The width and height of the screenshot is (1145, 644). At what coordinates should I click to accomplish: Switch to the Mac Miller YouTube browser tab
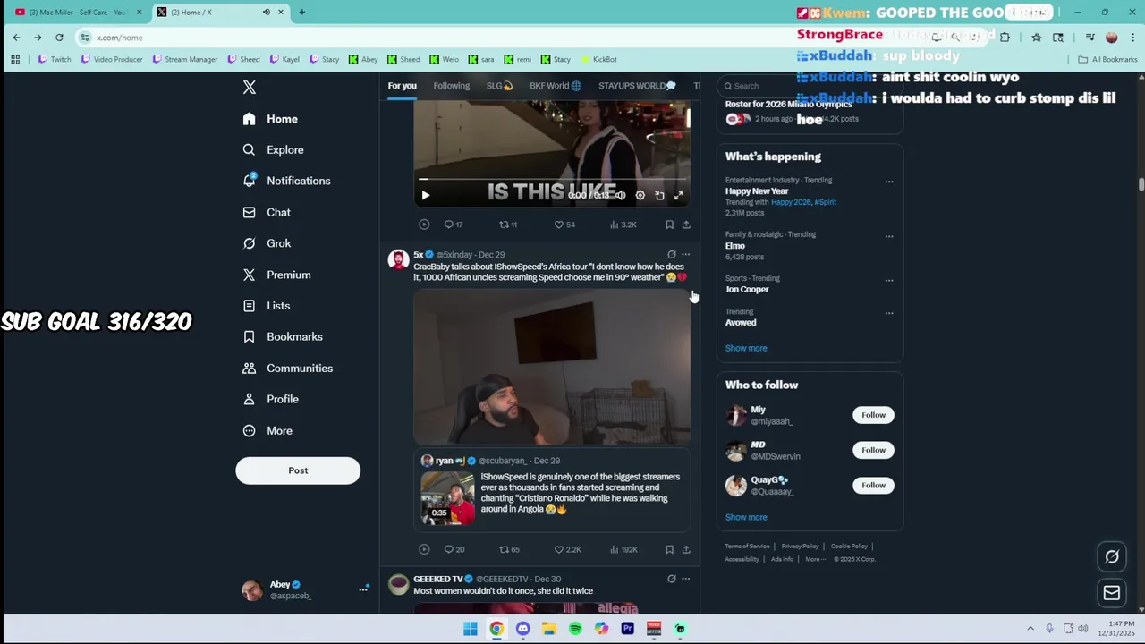click(77, 13)
